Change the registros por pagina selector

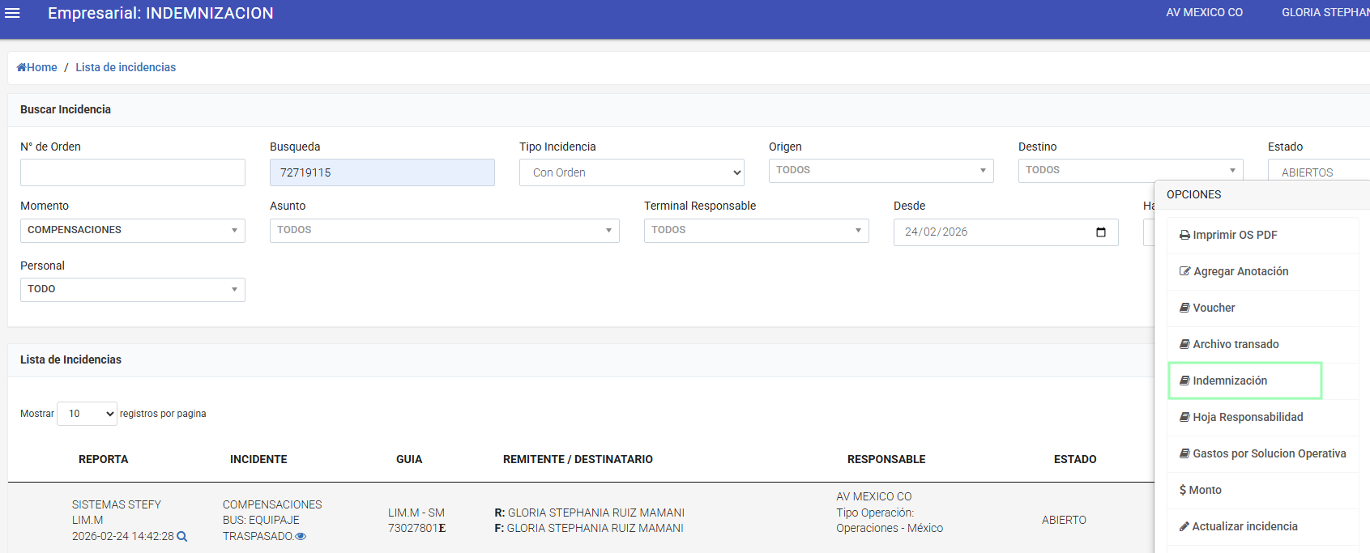[87, 414]
